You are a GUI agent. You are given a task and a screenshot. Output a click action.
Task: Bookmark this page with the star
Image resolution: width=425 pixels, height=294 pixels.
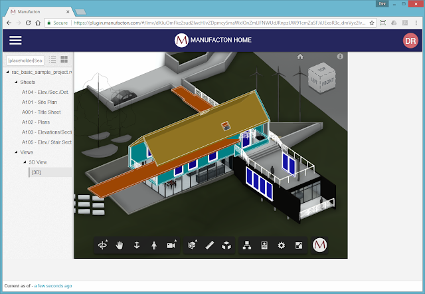point(372,23)
